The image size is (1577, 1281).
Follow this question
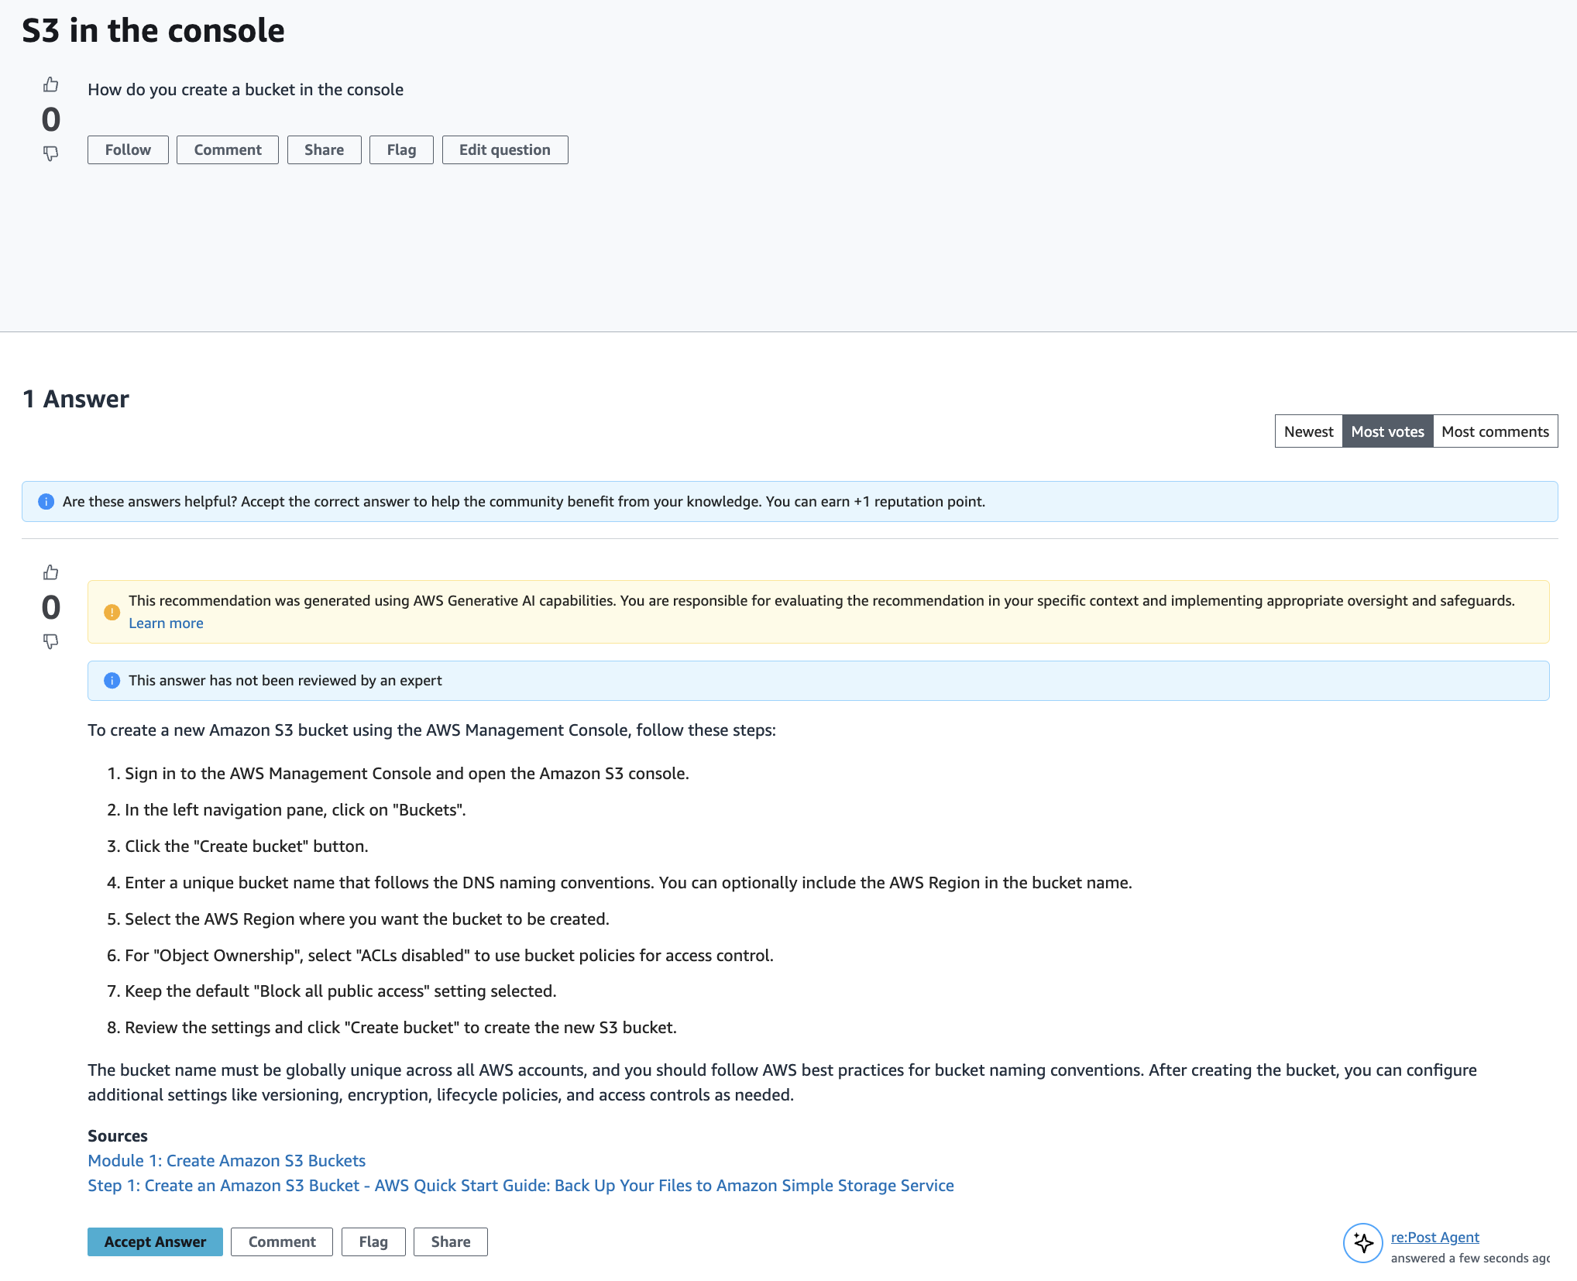tap(128, 149)
